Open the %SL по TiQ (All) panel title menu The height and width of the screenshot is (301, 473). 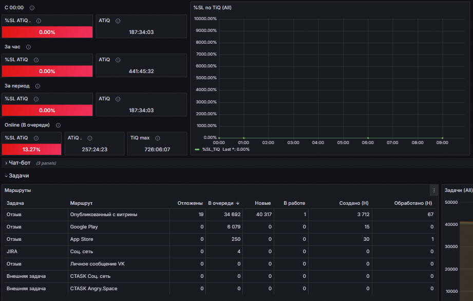213,8
